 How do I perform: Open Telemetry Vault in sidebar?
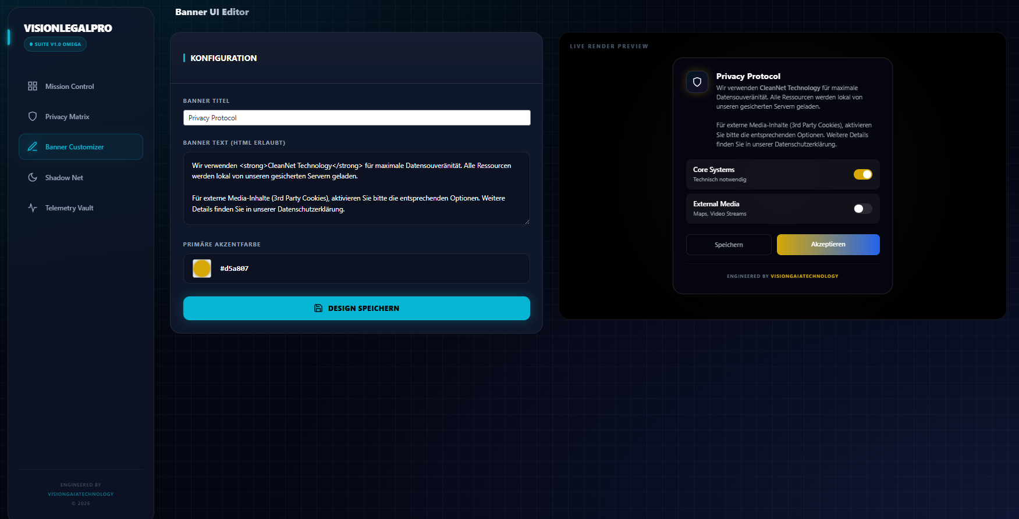[x=81, y=207]
